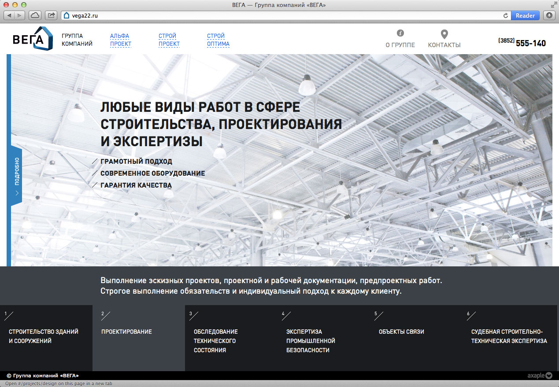Click the Share button in Safari toolbar
Screen dimensions: 559x387
pos(52,15)
